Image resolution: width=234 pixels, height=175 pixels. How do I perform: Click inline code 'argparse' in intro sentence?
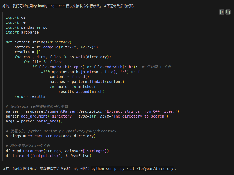pos(57,6)
